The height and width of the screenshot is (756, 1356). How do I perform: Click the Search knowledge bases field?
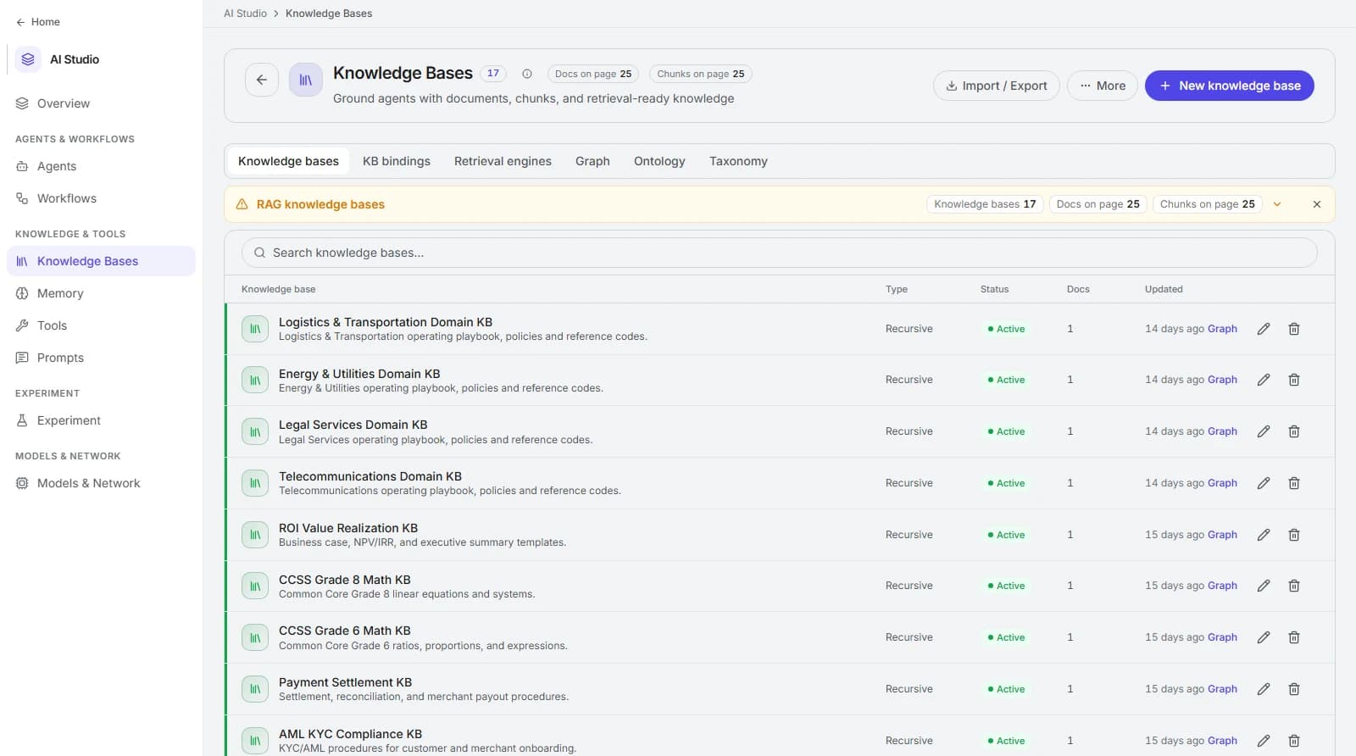pyautogui.click(x=779, y=253)
